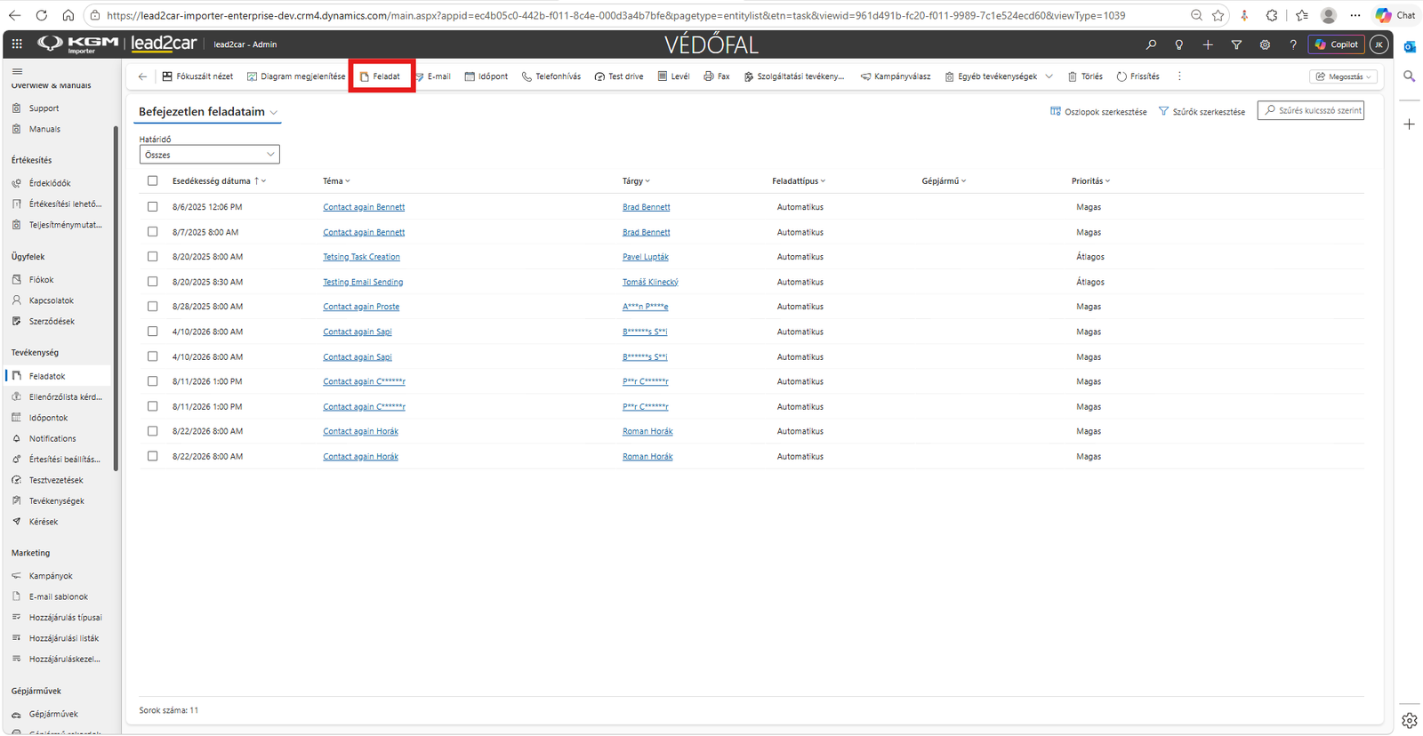This screenshot has width=1423, height=736.
Task: Toggle the select all rows checkbox
Action: 153,180
